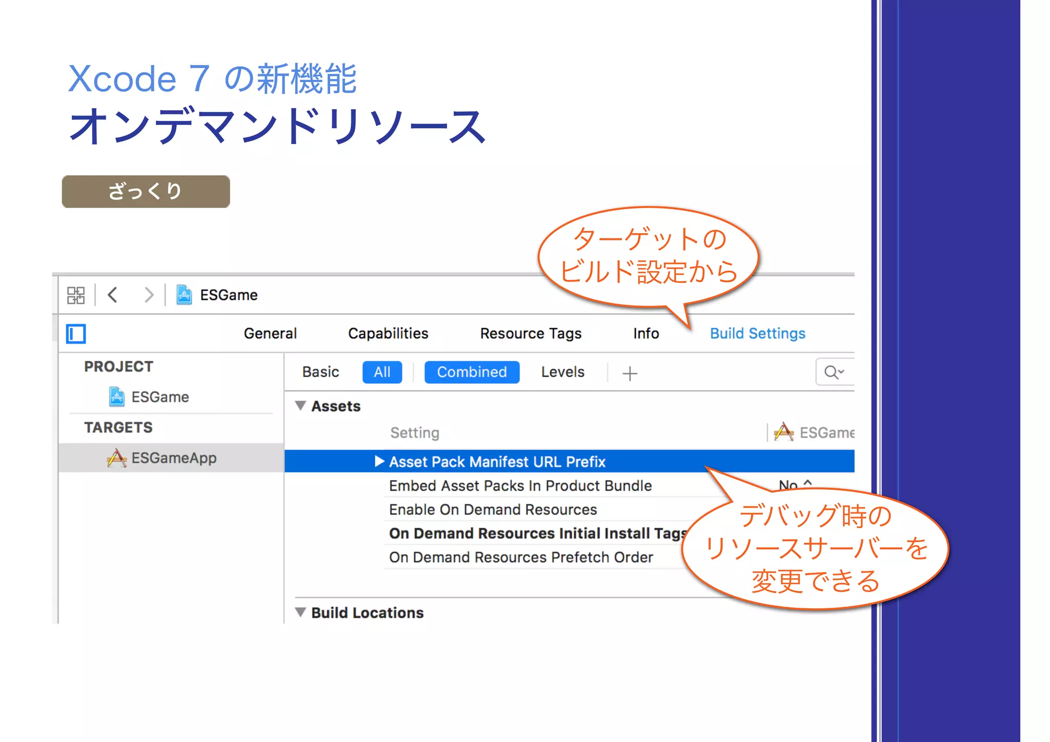1050x742 pixels.
Task: Select the Build Settings tab
Action: tap(758, 334)
